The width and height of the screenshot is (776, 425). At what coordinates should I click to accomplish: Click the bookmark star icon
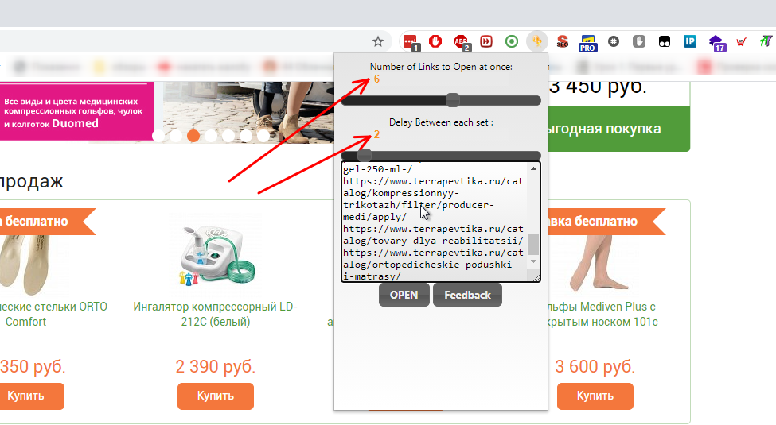(378, 41)
